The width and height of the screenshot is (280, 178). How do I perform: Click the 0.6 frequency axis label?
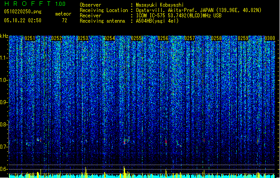(4, 169)
